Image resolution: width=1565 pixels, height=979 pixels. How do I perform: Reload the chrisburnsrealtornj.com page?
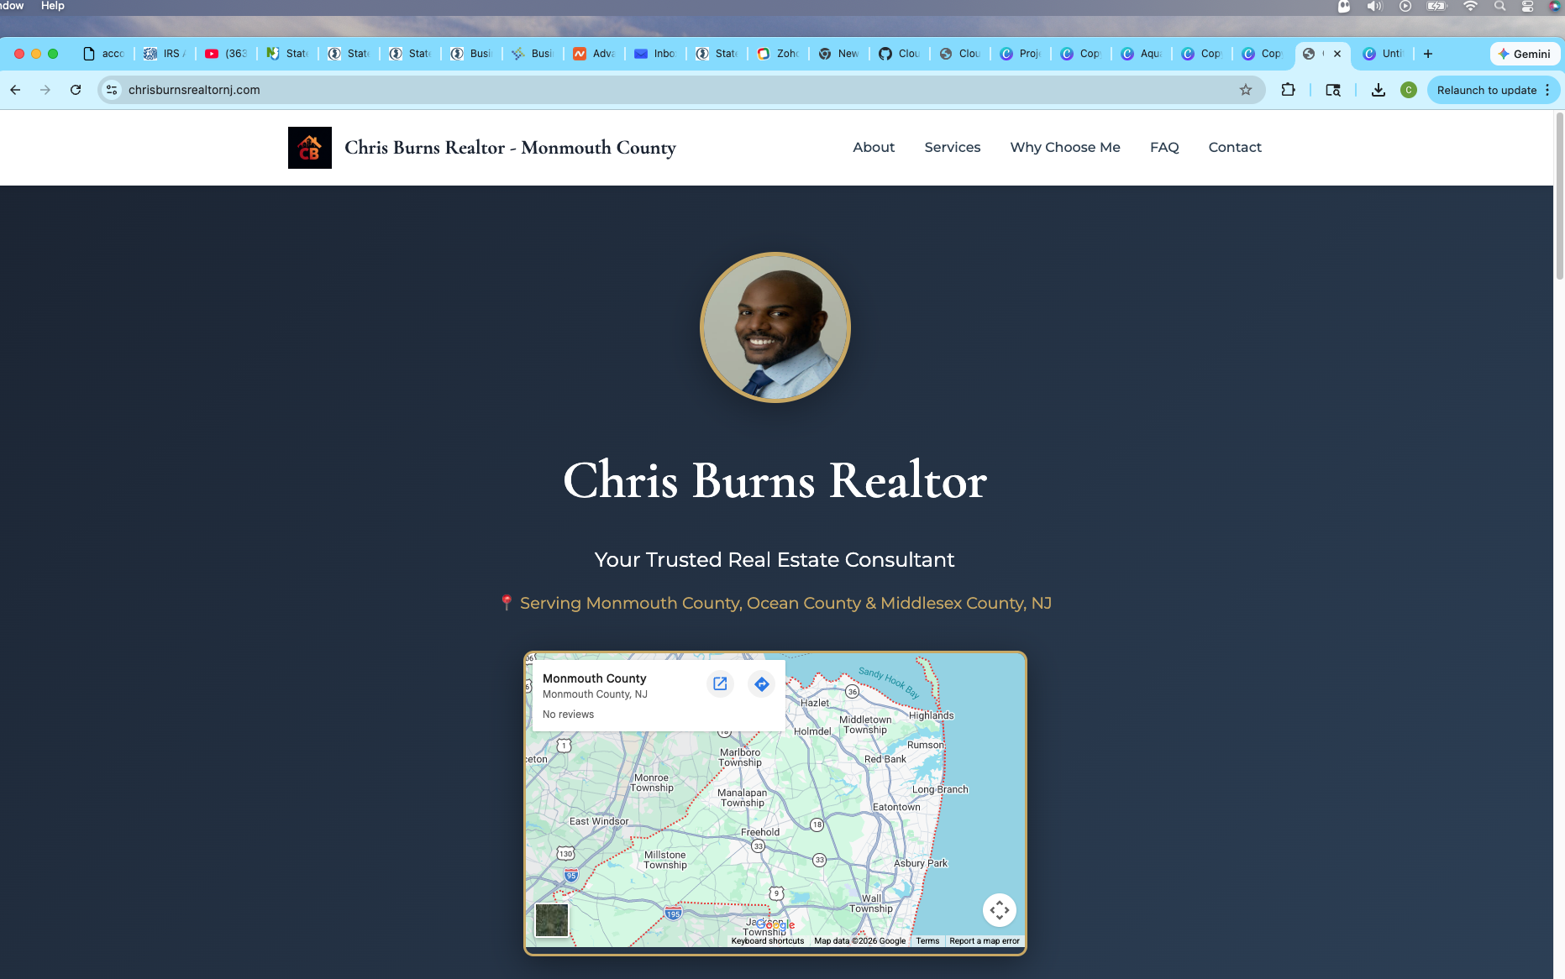pyautogui.click(x=76, y=90)
